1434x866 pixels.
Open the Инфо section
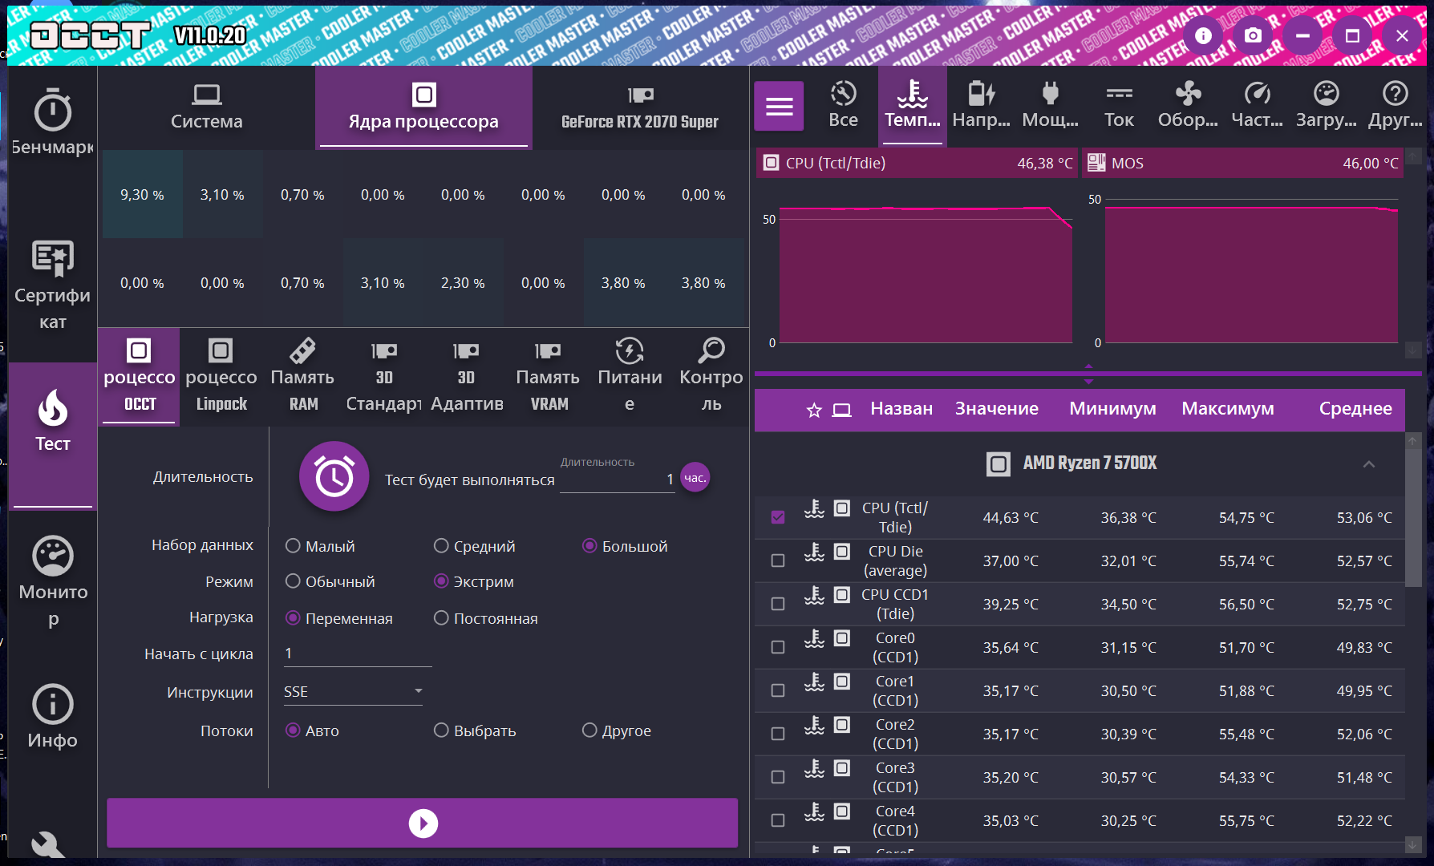[x=53, y=716]
